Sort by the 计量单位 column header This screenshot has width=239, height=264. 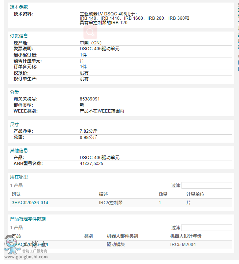click(x=195, y=194)
